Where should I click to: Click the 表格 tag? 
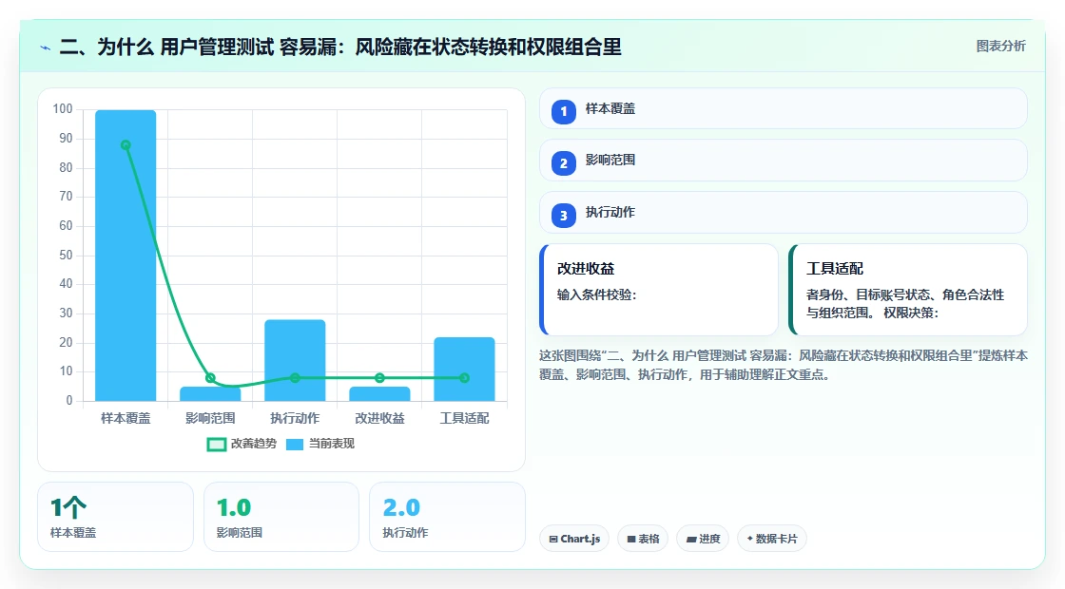click(x=643, y=539)
